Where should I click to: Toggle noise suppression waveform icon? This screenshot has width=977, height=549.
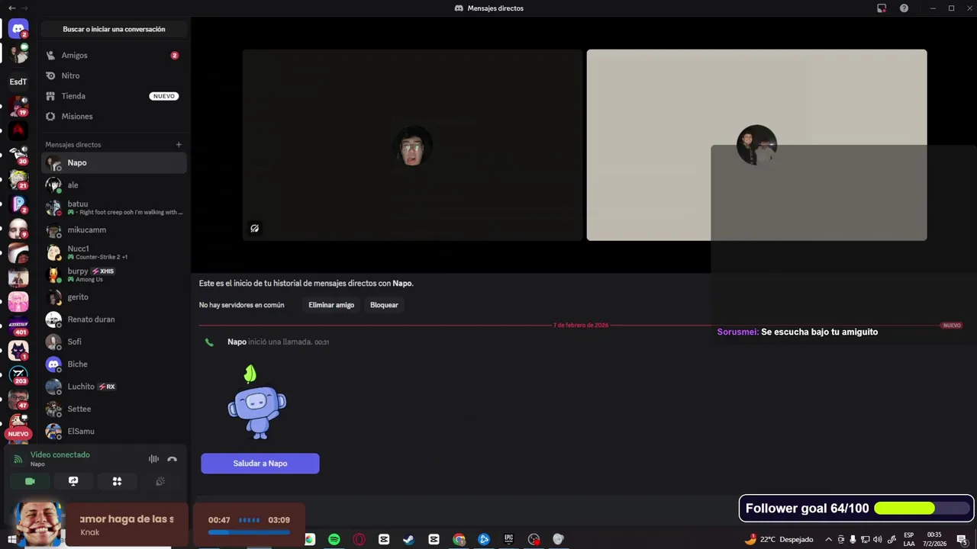pyautogui.click(x=153, y=459)
